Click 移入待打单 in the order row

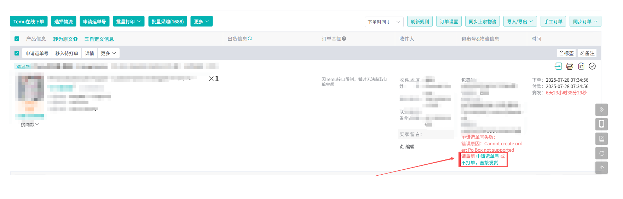click(67, 53)
